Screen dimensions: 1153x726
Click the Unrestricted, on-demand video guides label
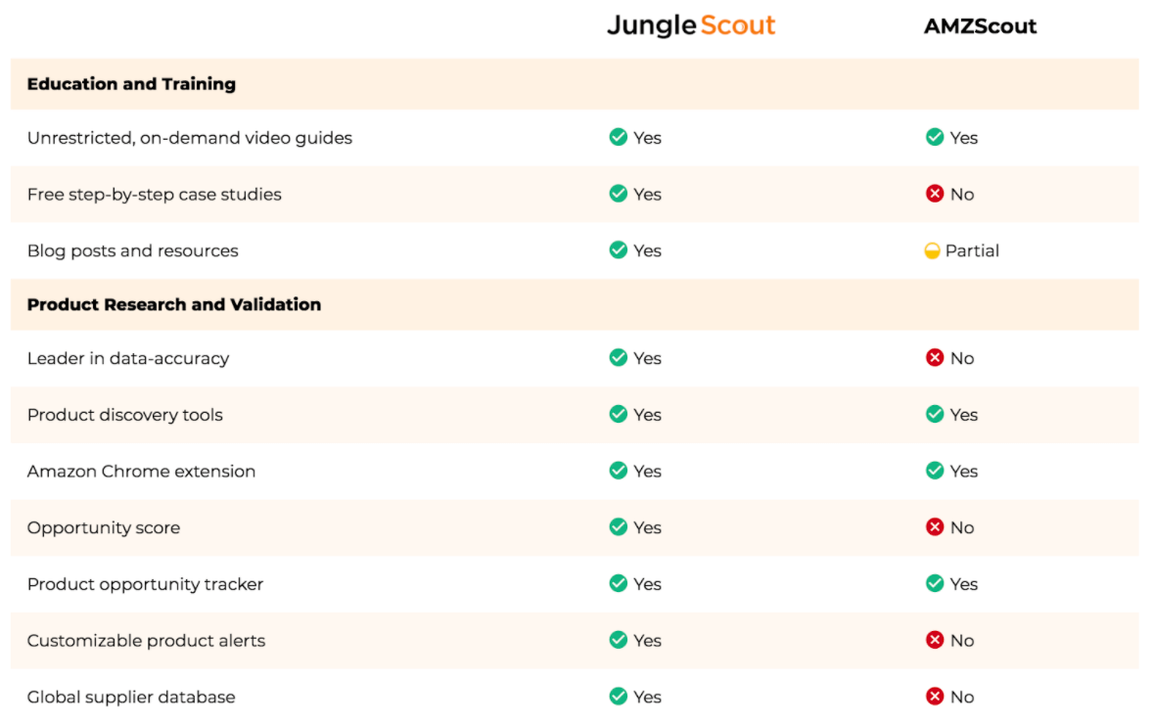(190, 138)
